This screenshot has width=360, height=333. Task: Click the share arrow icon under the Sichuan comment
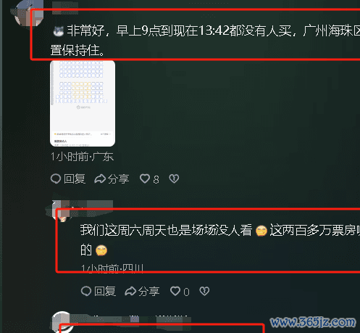130,291
